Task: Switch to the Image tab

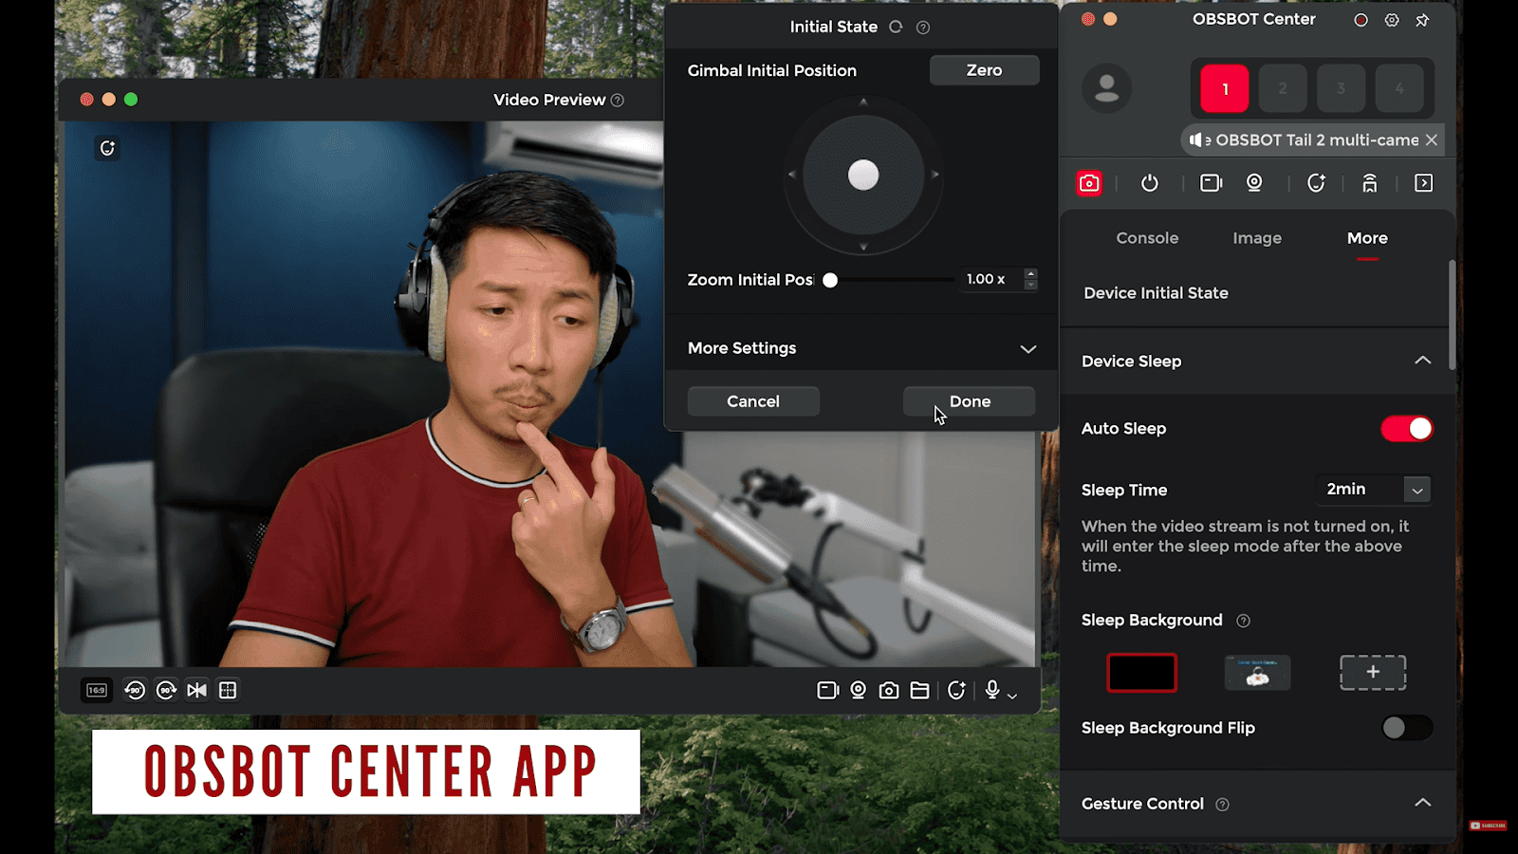Action: pyautogui.click(x=1257, y=238)
